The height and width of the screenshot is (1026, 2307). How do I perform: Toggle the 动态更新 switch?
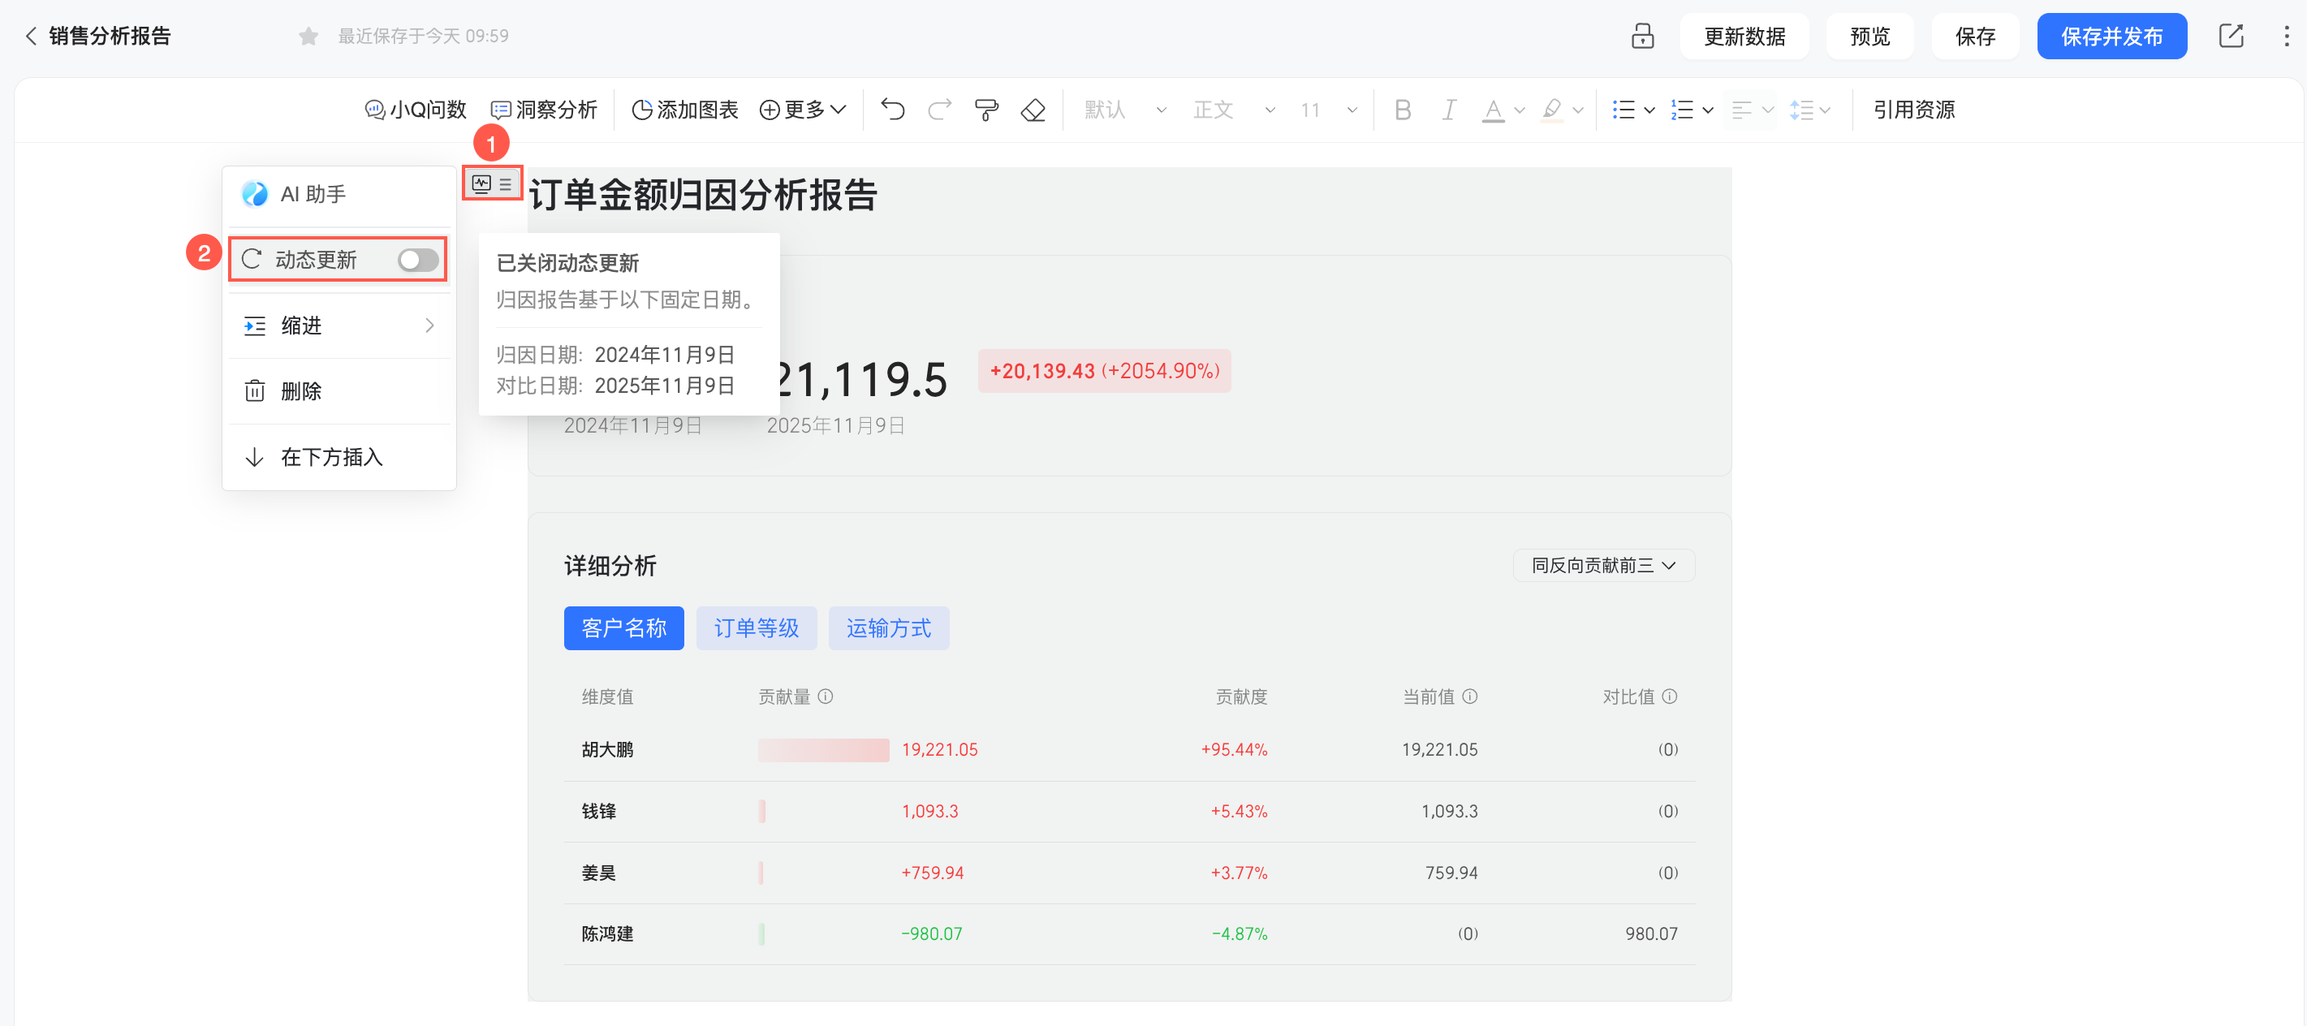pos(417,260)
